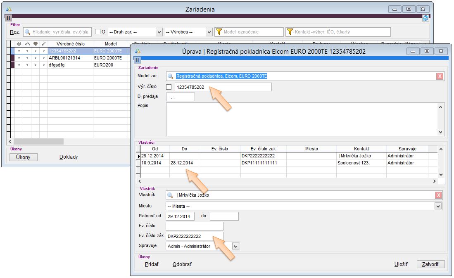The height and width of the screenshot is (278, 454).
Task: Click the refresh icon in Zariadenia window
Action: click(x=425, y=18)
